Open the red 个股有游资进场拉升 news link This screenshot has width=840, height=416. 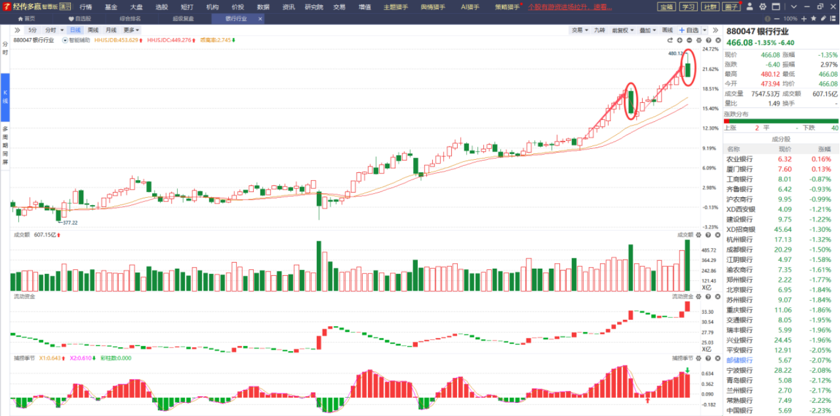click(x=570, y=7)
